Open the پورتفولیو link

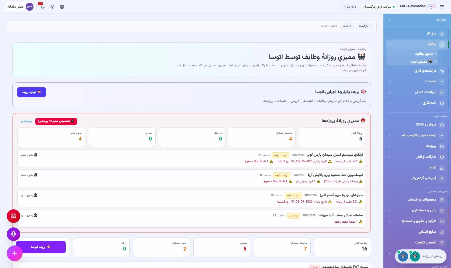(25, 121)
